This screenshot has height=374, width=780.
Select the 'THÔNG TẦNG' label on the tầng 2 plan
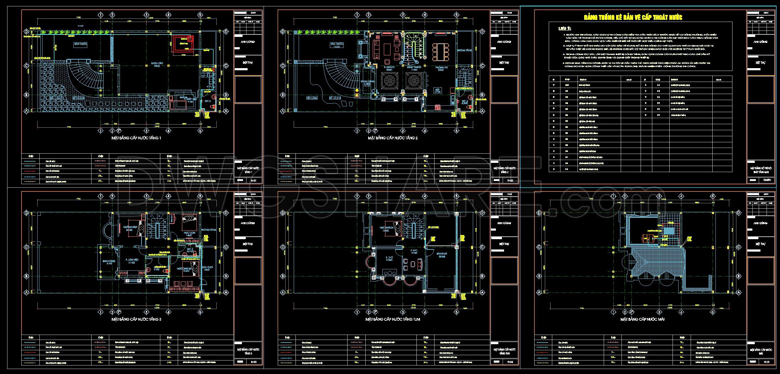(x=464, y=51)
